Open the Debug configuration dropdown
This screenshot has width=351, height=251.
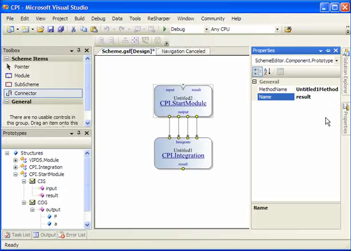[x=206, y=29]
